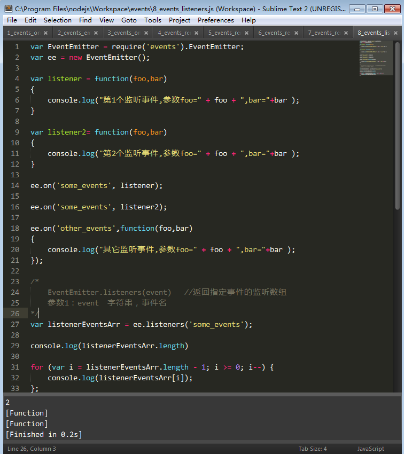Image resolution: width=404 pixels, height=454 pixels.
Task: Open the Goto menu
Action: pos(129,20)
